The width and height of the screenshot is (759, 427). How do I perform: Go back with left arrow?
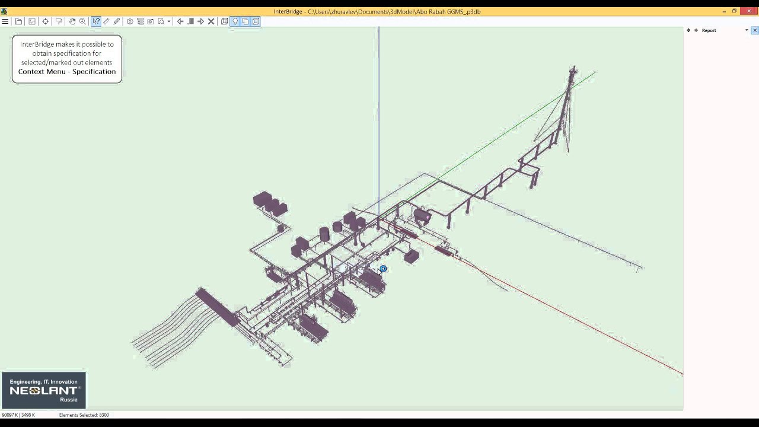click(x=180, y=21)
